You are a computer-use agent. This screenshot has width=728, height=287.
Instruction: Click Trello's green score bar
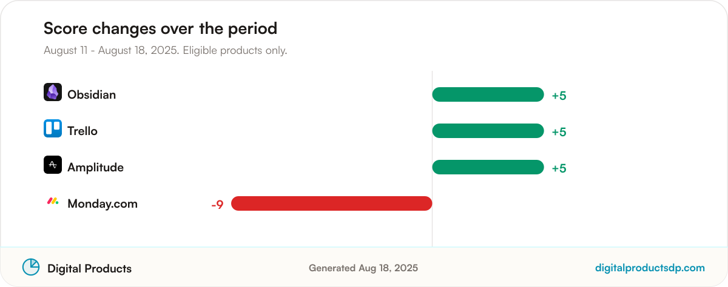tap(488, 131)
